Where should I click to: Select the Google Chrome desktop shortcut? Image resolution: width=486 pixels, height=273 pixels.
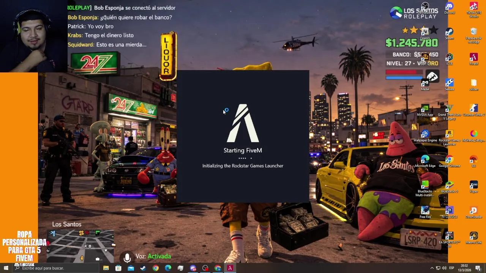pos(449,161)
